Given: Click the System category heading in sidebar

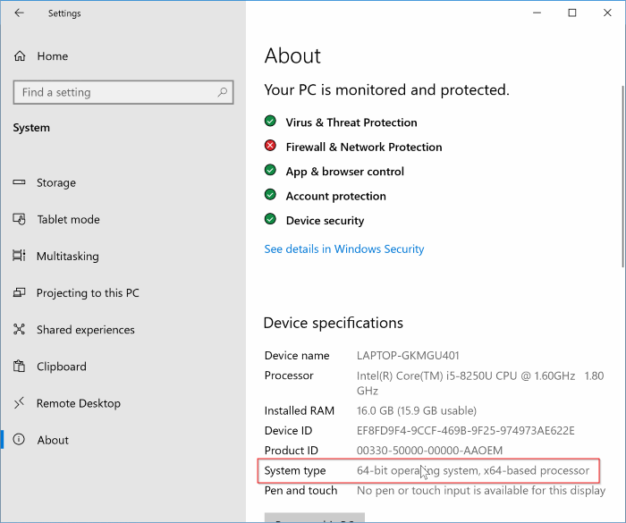Looking at the screenshot, I should coord(31,127).
